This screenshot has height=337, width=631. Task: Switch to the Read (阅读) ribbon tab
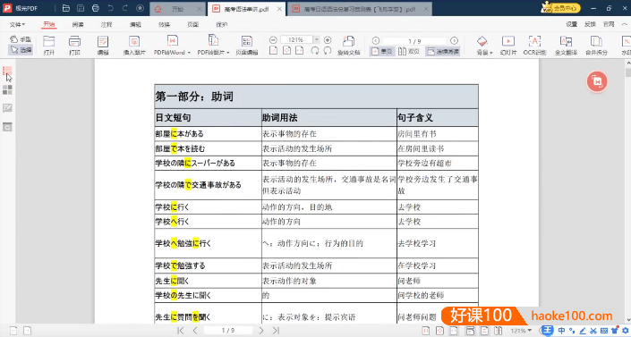pos(78,24)
